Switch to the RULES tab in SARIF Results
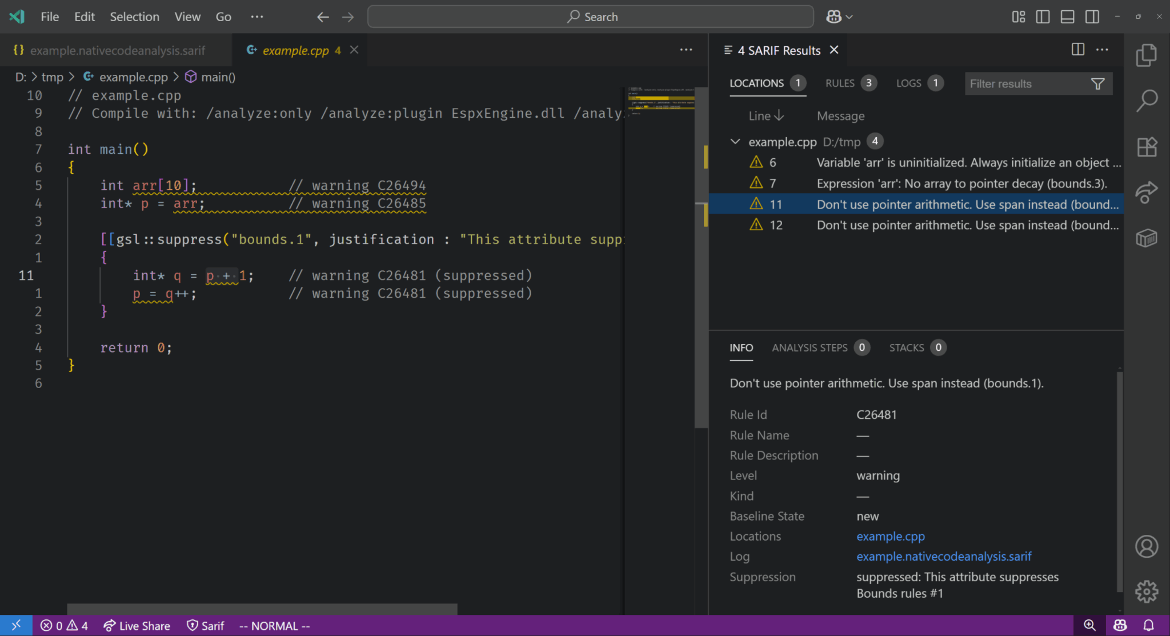 (841, 83)
